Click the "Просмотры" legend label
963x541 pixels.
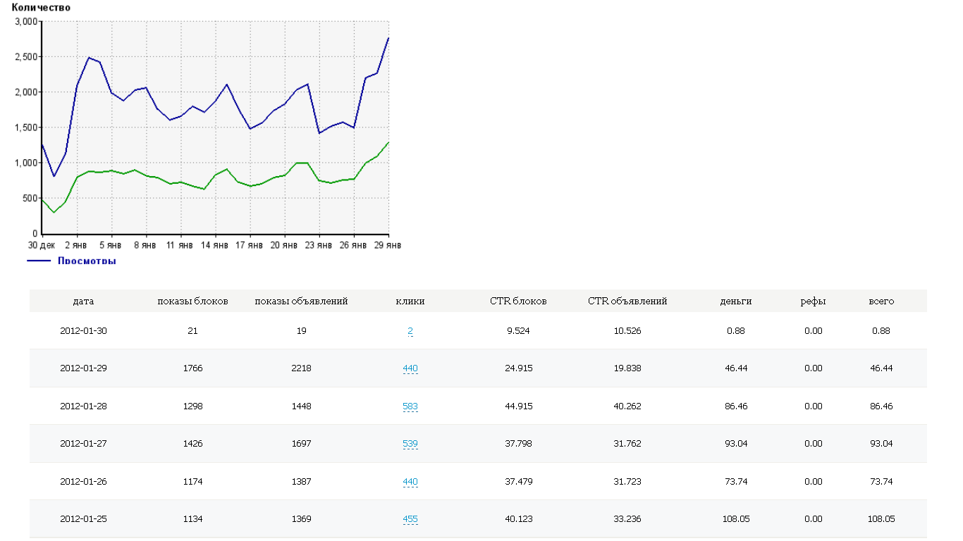tap(87, 261)
